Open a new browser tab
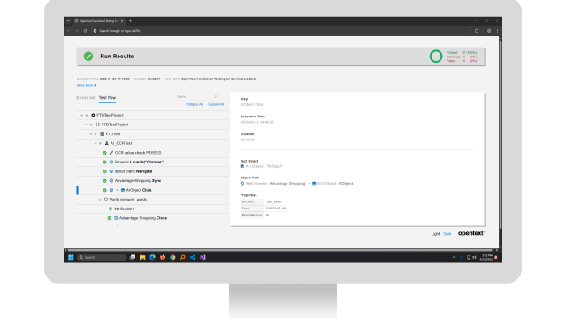566x318 pixels. click(130, 21)
